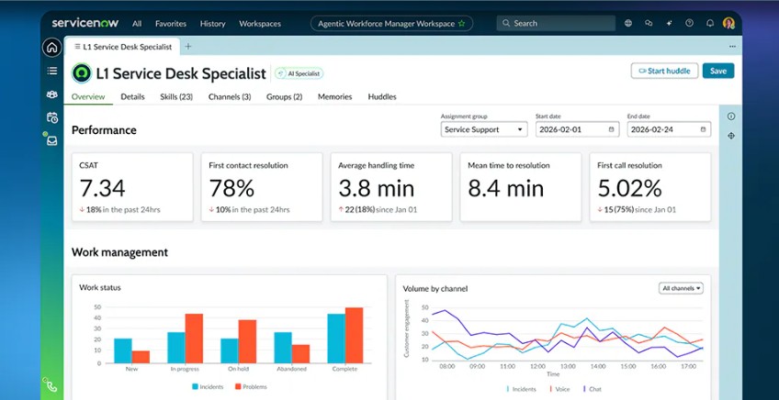Click the phone icon at sidebar bottom
The height and width of the screenshot is (400, 779).
click(x=51, y=386)
